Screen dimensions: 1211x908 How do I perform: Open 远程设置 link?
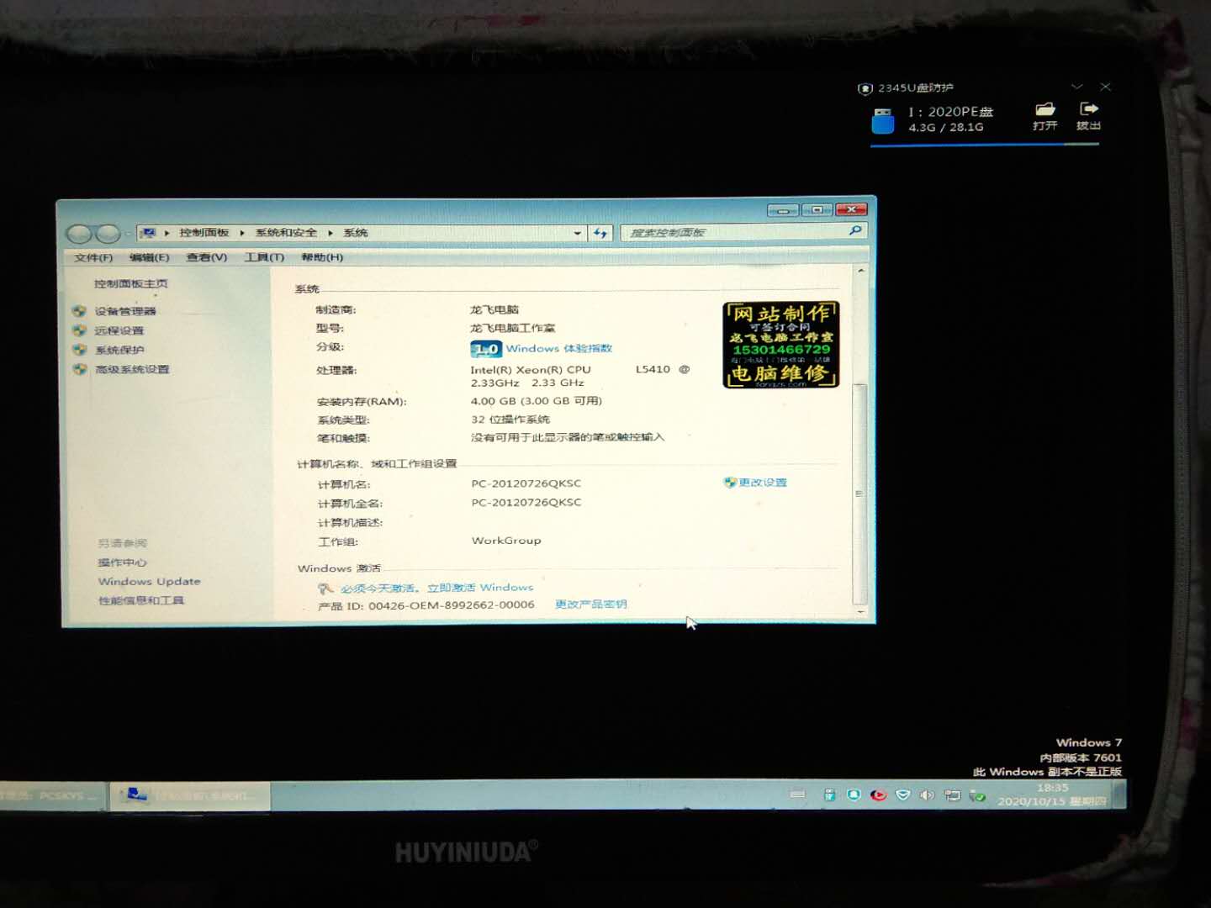tap(119, 330)
